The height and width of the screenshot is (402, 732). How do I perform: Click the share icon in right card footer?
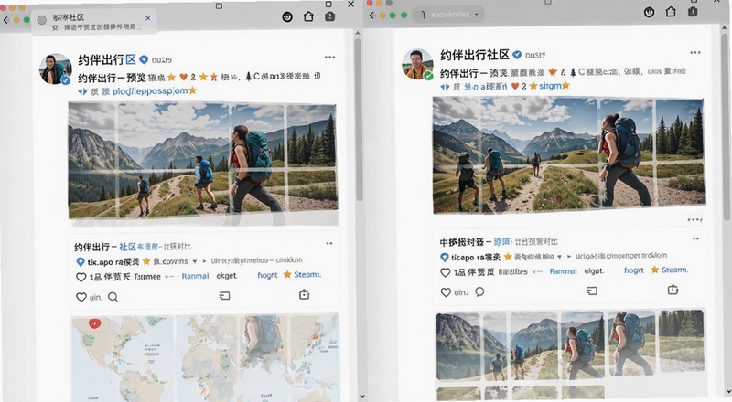click(x=673, y=290)
